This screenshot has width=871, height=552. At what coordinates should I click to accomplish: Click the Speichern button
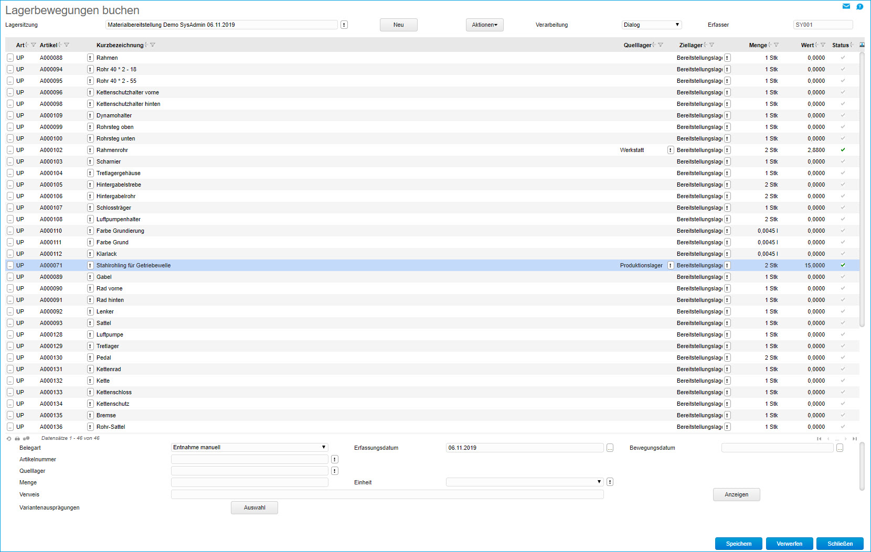coord(738,544)
